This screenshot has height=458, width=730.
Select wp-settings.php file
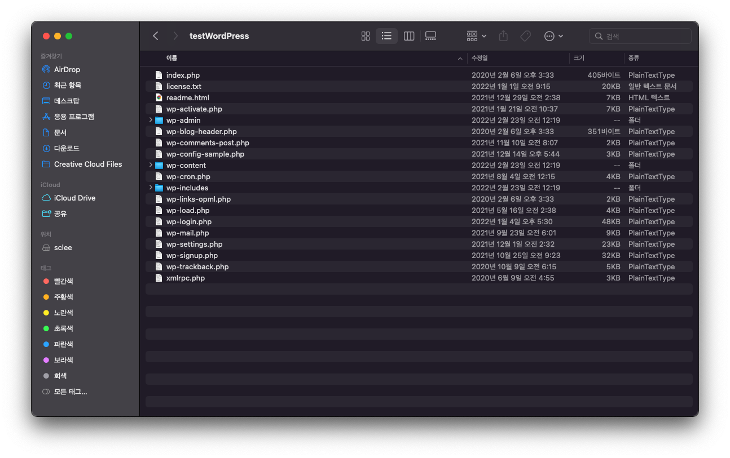click(419, 244)
